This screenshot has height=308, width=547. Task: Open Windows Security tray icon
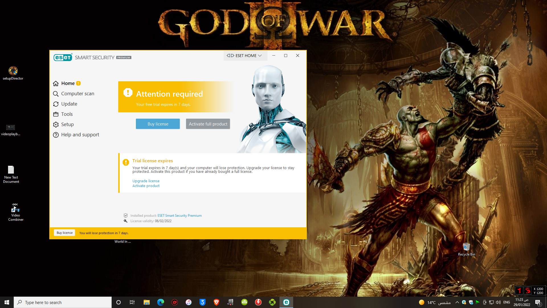coord(471,302)
